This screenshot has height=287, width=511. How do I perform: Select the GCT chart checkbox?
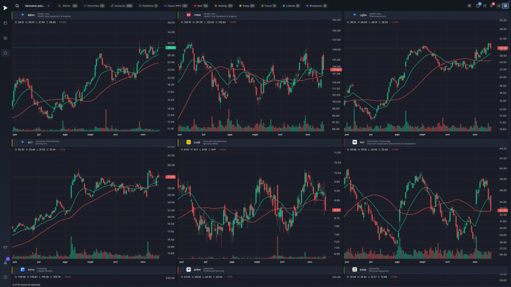[x=15, y=143]
